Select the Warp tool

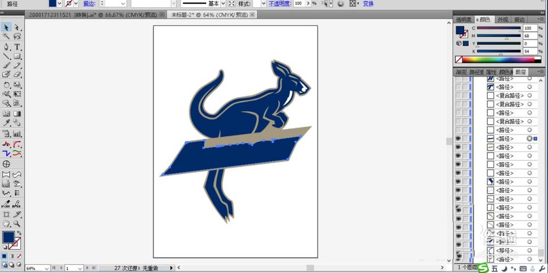tap(6, 94)
